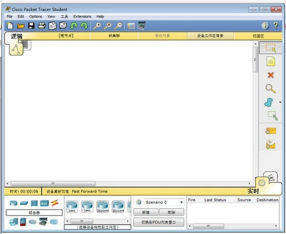Open the Extensions menu
286x234 pixels.
pyautogui.click(x=82, y=16)
